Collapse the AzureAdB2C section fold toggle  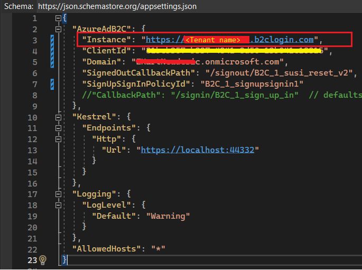(x=58, y=29)
